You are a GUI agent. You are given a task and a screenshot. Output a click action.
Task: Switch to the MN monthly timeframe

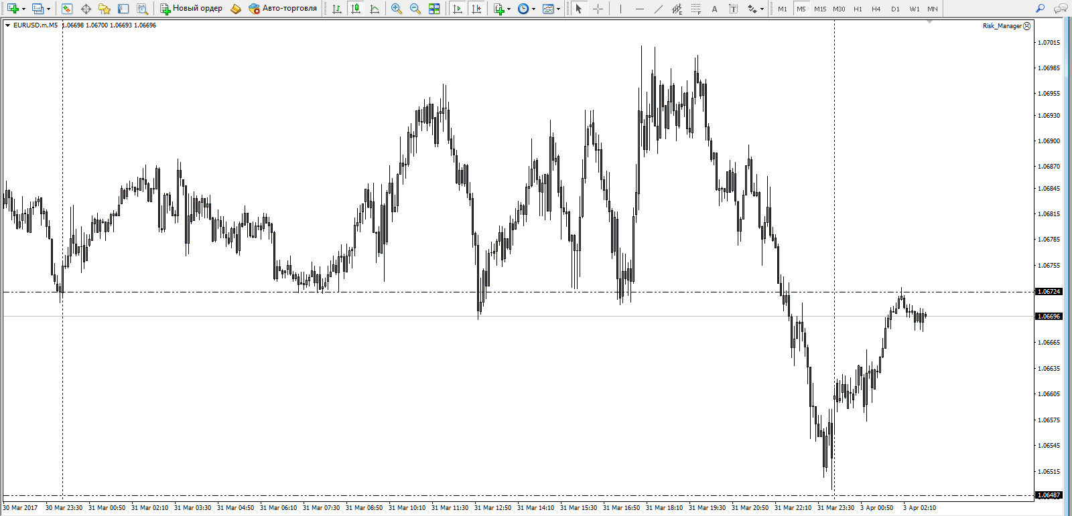pyautogui.click(x=933, y=9)
